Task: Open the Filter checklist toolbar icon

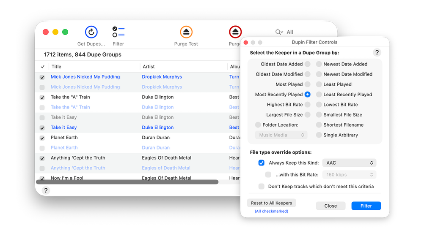Action: 118,32
